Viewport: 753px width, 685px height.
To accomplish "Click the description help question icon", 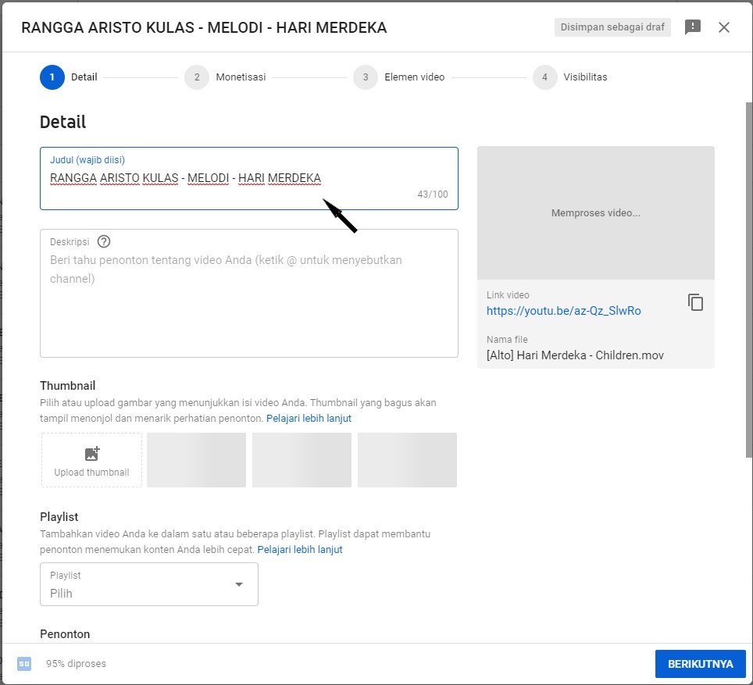I will coord(104,241).
